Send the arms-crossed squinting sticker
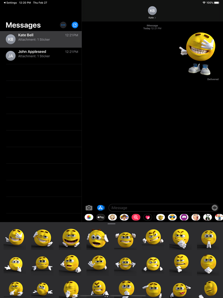 16,289
